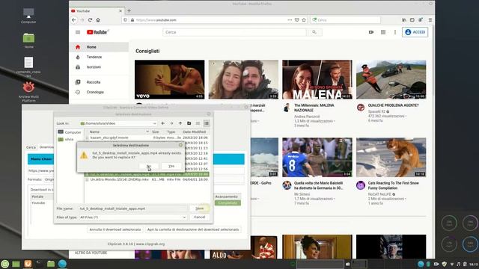
Task: Select the YouTube browser tab
Action: pyautogui.click(x=97, y=10)
